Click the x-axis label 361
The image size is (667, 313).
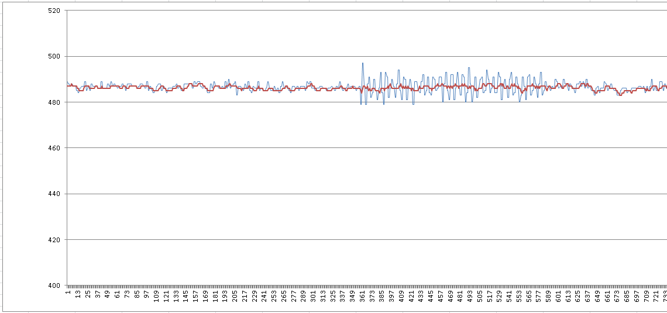pyautogui.click(x=362, y=295)
